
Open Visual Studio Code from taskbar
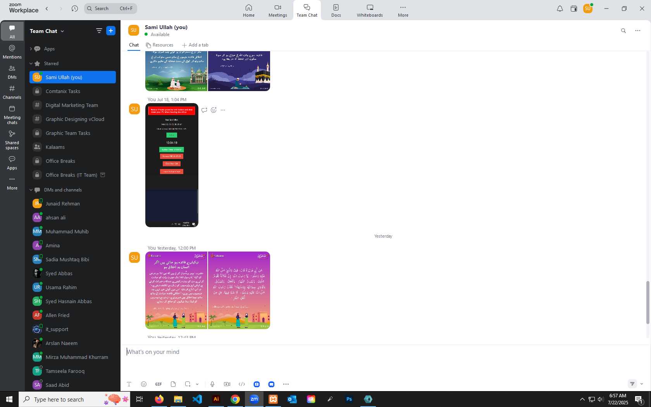(197, 399)
